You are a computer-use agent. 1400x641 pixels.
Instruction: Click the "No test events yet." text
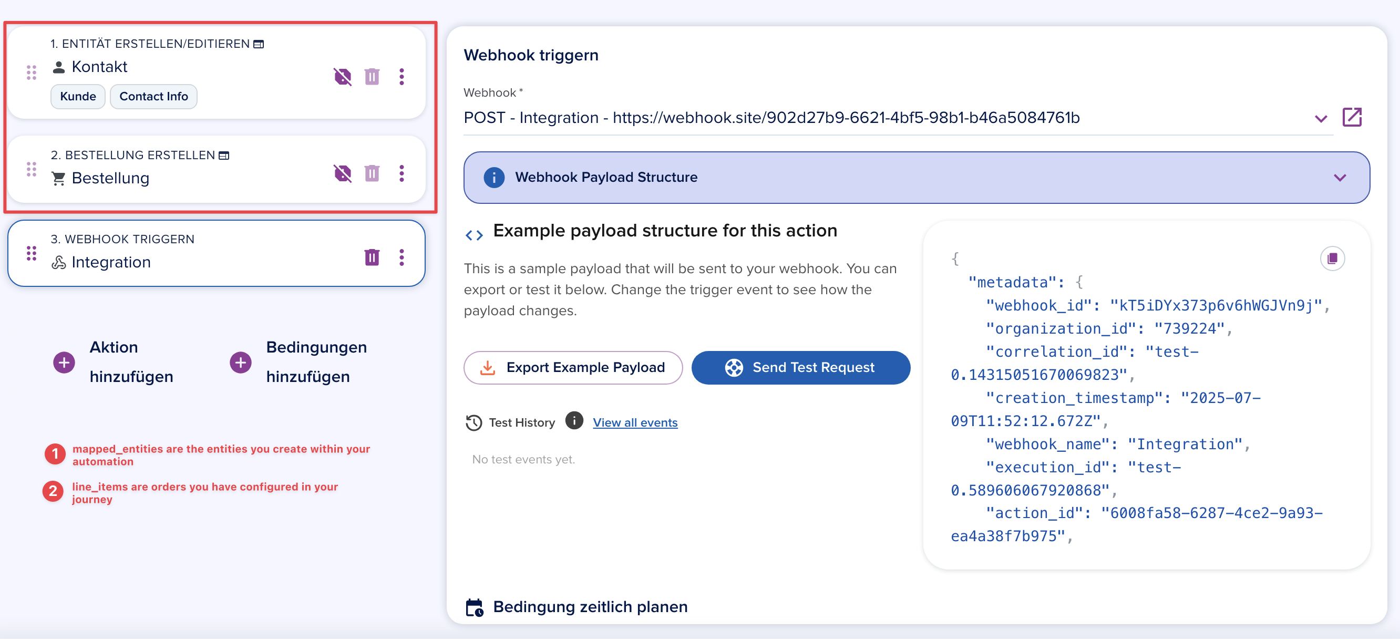523,460
